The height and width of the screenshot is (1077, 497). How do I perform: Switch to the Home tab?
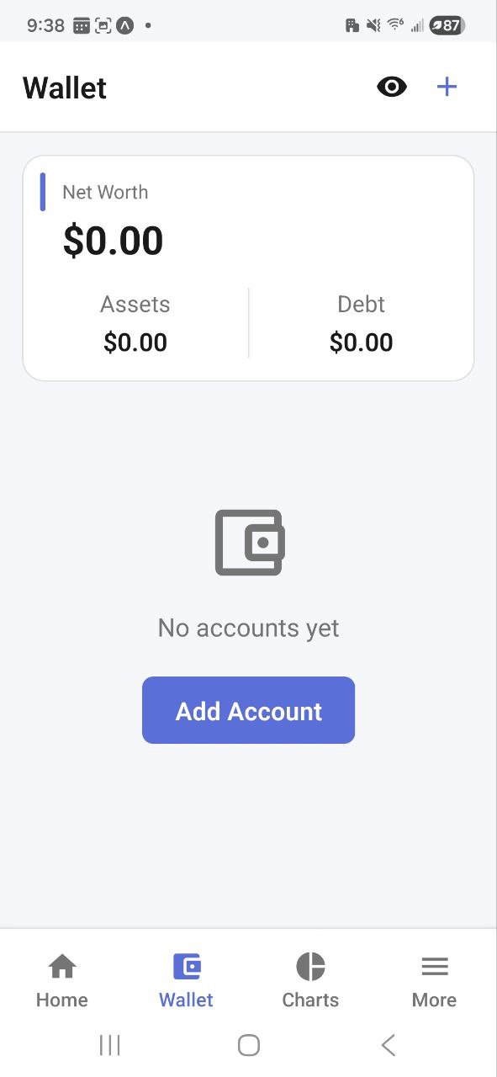point(61,980)
